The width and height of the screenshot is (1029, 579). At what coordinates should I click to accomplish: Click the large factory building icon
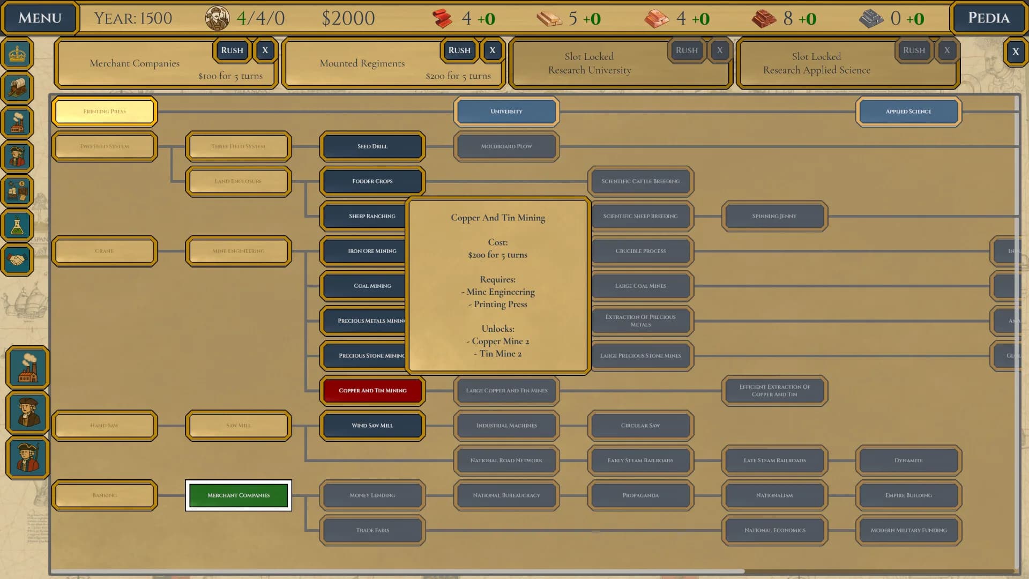point(28,368)
